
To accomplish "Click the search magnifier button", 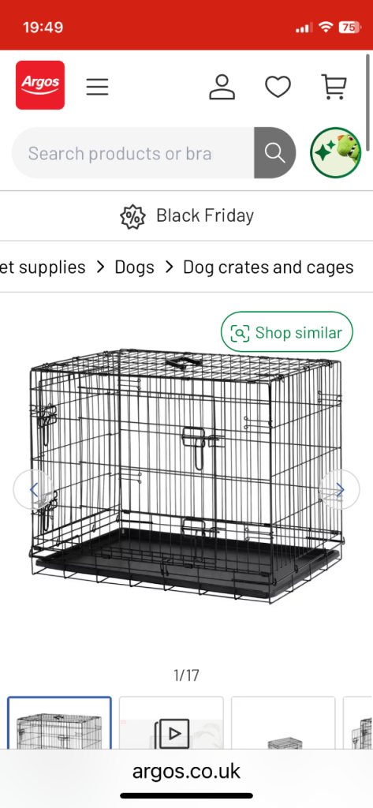I will click(275, 153).
